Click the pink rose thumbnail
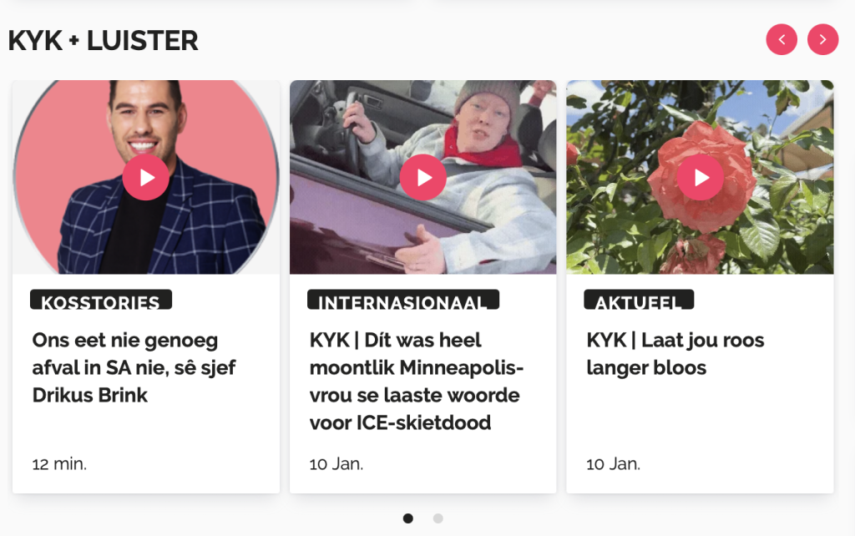The height and width of the screenshot is (536, 855). pos(701,177)
